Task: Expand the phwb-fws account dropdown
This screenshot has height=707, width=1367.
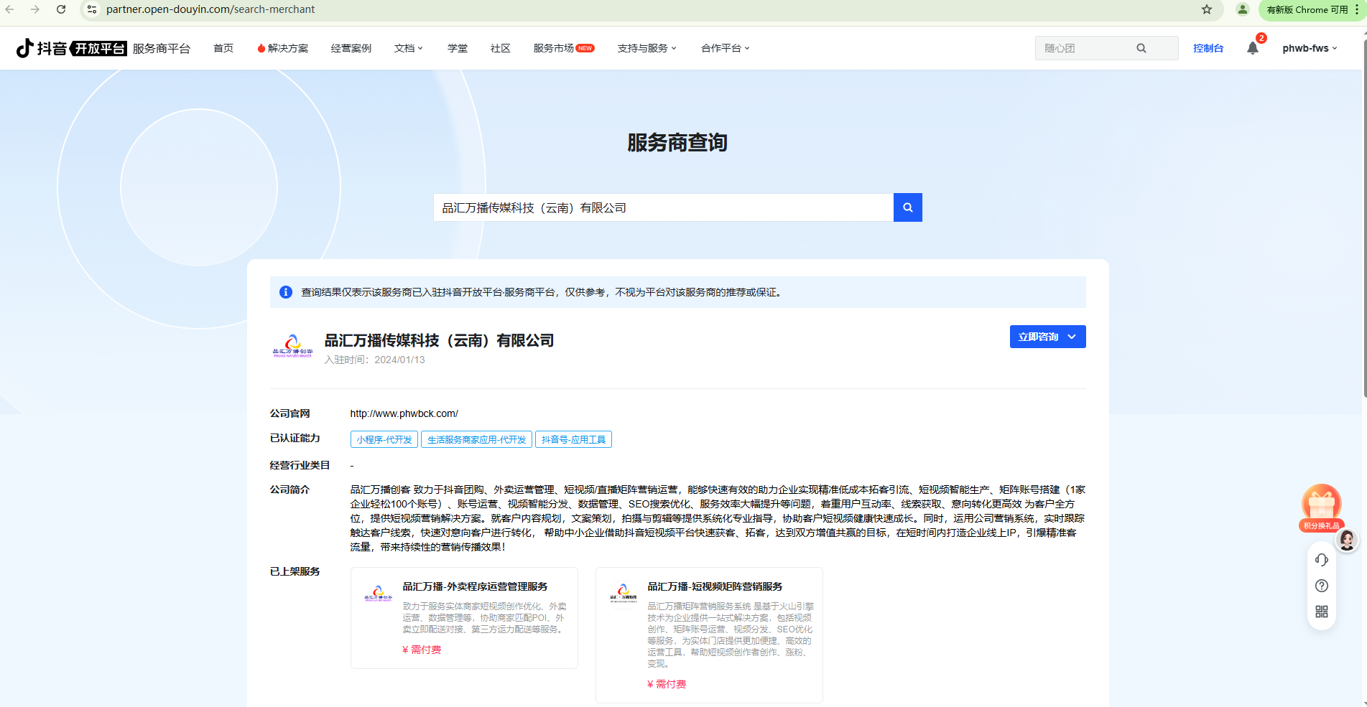Action: (x=1310, y=48)
